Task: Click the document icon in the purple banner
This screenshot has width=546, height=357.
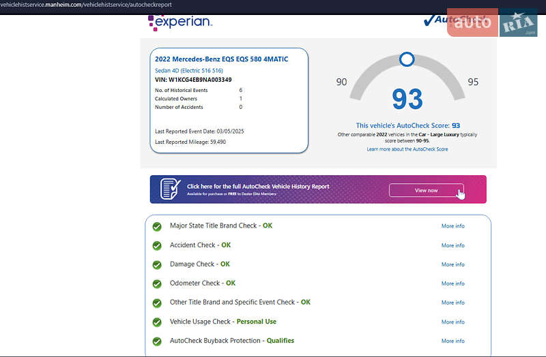Action: point(170,189)
